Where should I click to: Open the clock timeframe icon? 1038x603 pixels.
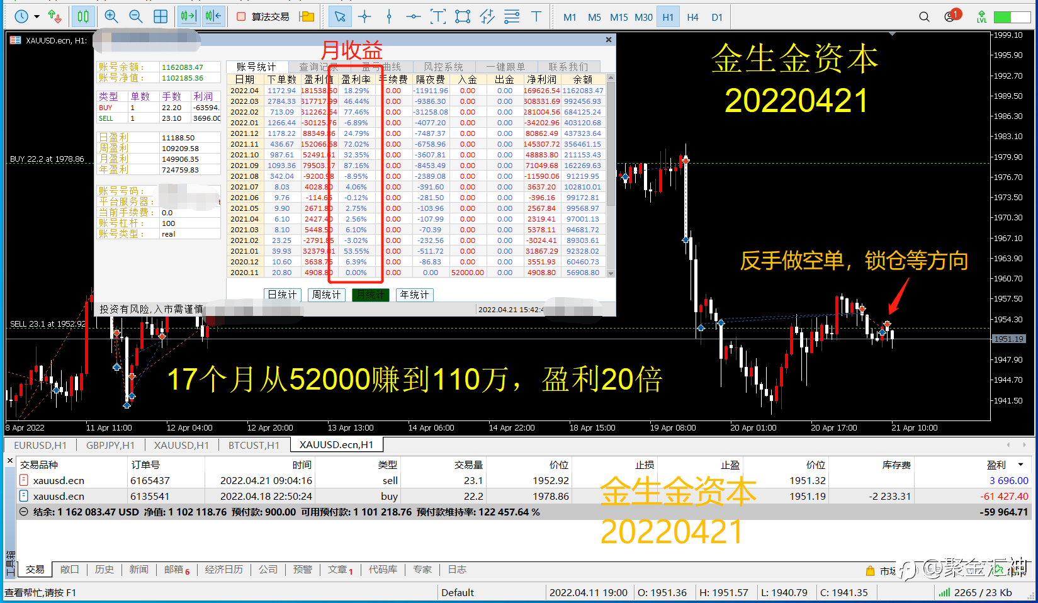click(x=21, y=17)
